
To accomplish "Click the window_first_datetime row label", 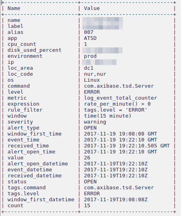I will click(41, 200).
